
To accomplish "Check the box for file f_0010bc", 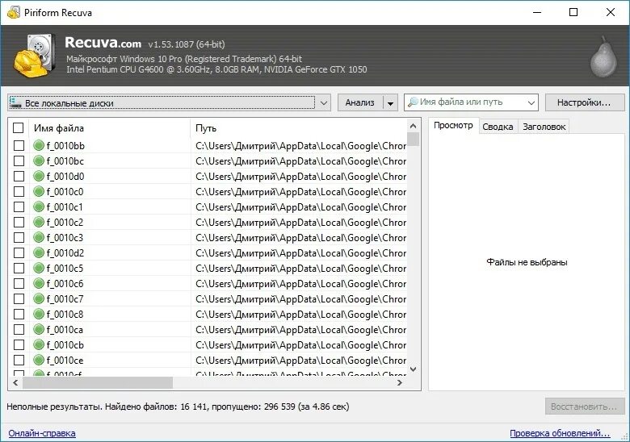I will pos(19,161).
